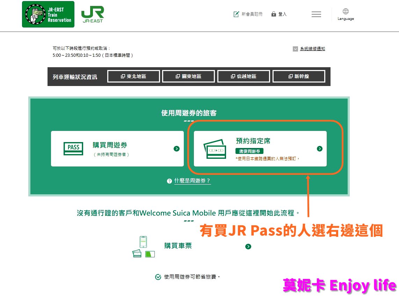Click the 使用周遊券可節省旅費 text
Screen dimensions: 399x296
[192, 277]
